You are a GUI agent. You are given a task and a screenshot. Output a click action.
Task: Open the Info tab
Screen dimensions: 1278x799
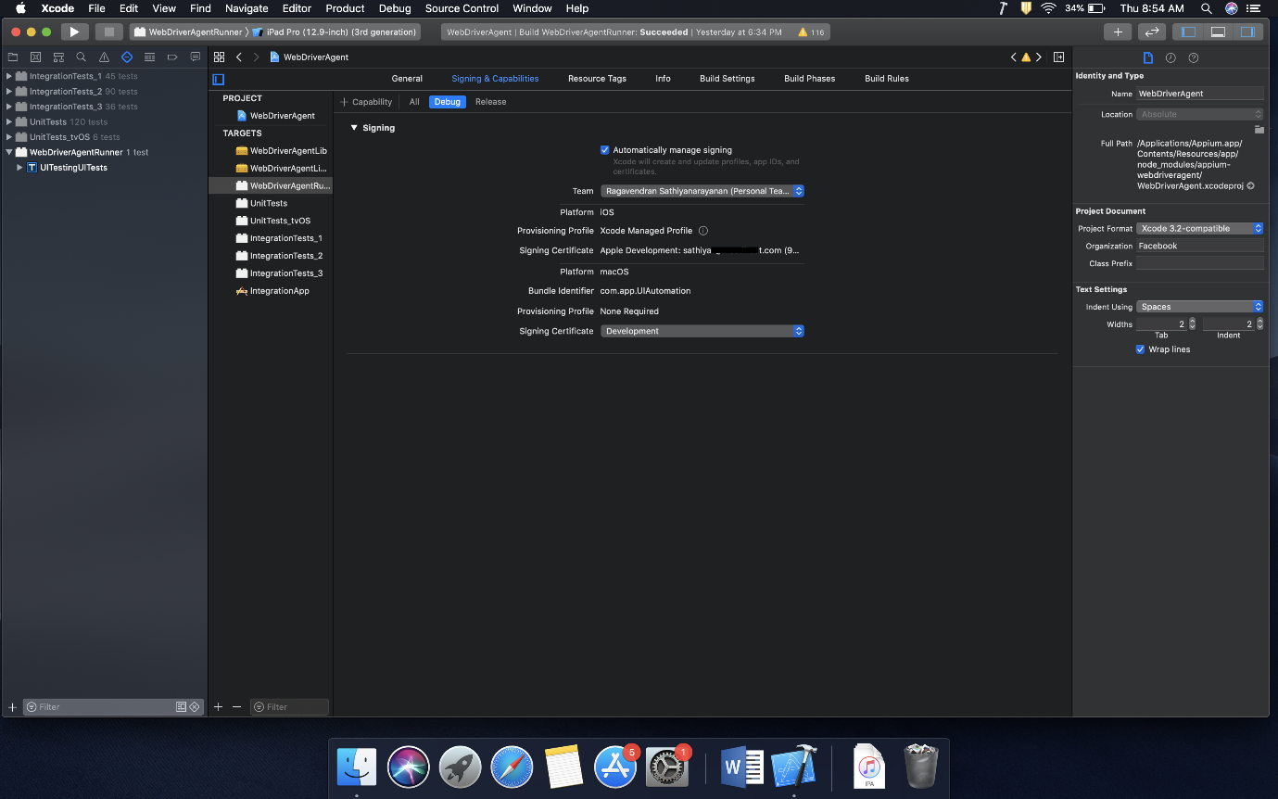pos(664,79)
